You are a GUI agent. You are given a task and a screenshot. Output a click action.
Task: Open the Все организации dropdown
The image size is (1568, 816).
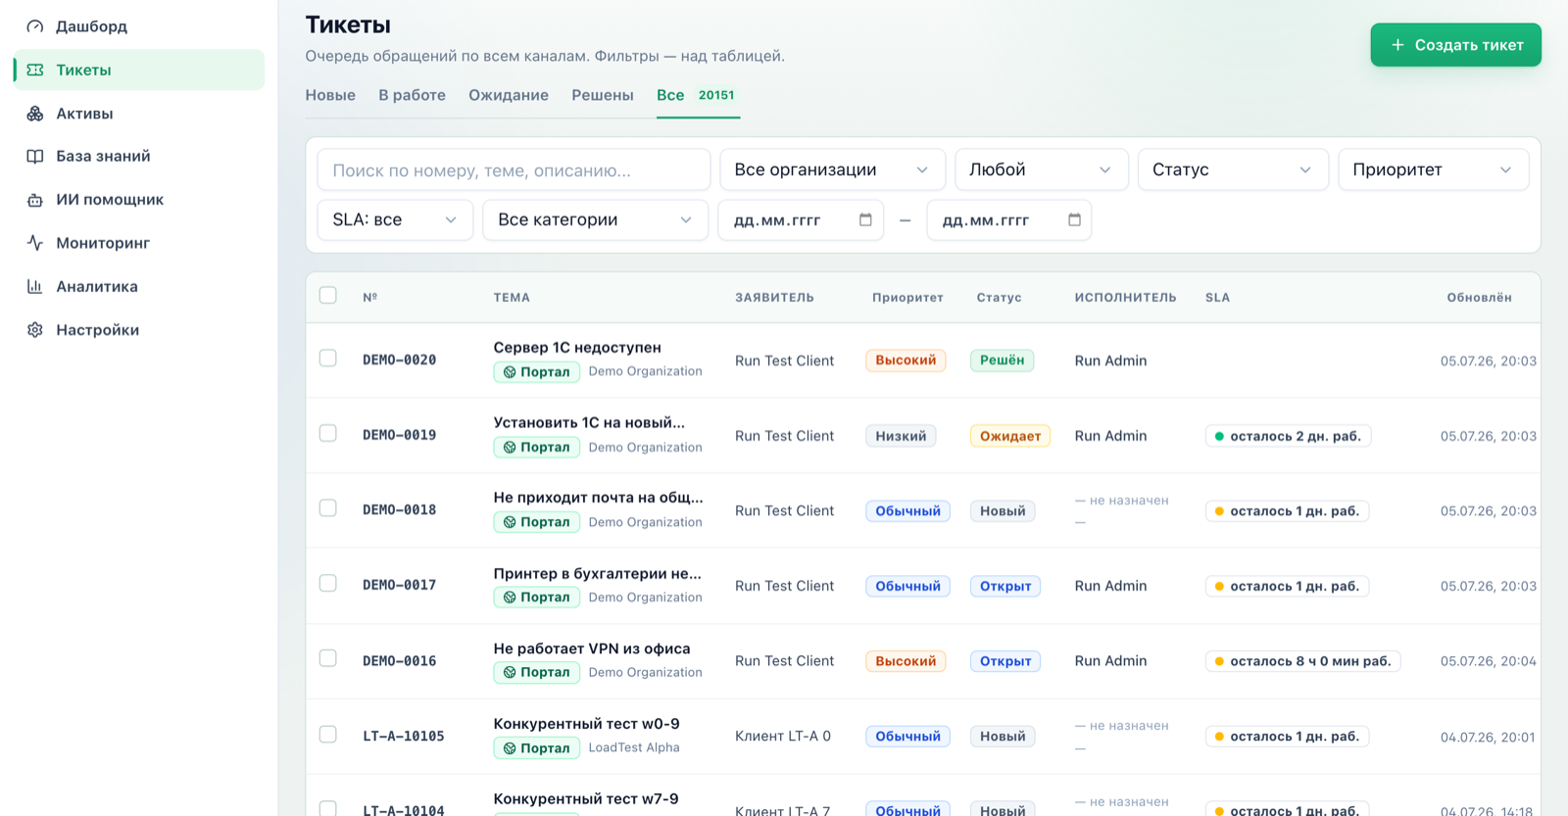[x=832, y=169]
